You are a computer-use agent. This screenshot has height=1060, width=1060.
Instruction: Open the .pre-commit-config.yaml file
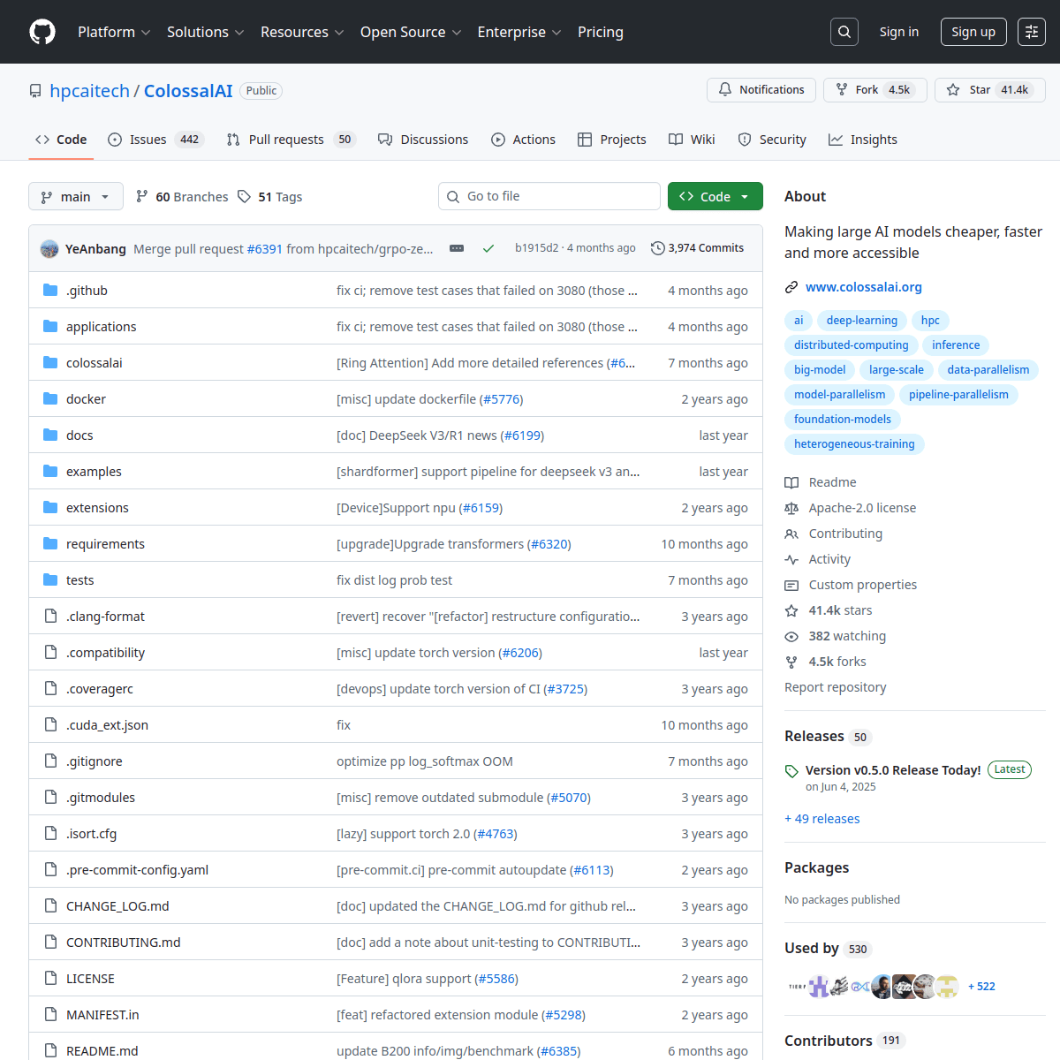138,870
